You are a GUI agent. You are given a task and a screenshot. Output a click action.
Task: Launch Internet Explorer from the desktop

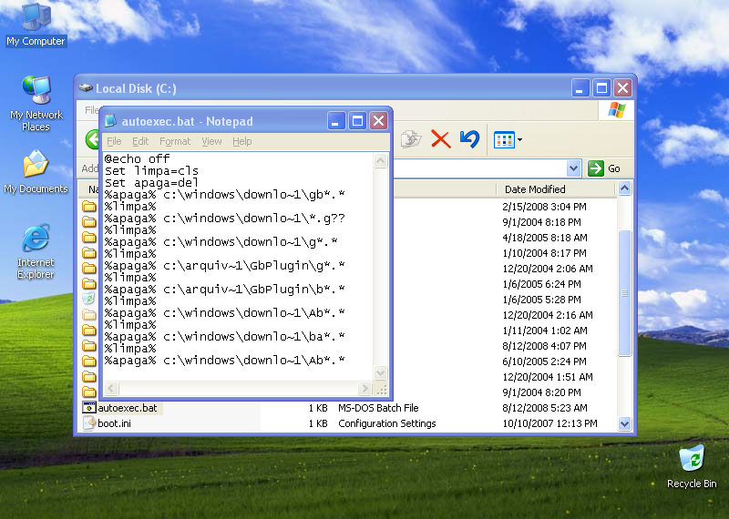36,251
